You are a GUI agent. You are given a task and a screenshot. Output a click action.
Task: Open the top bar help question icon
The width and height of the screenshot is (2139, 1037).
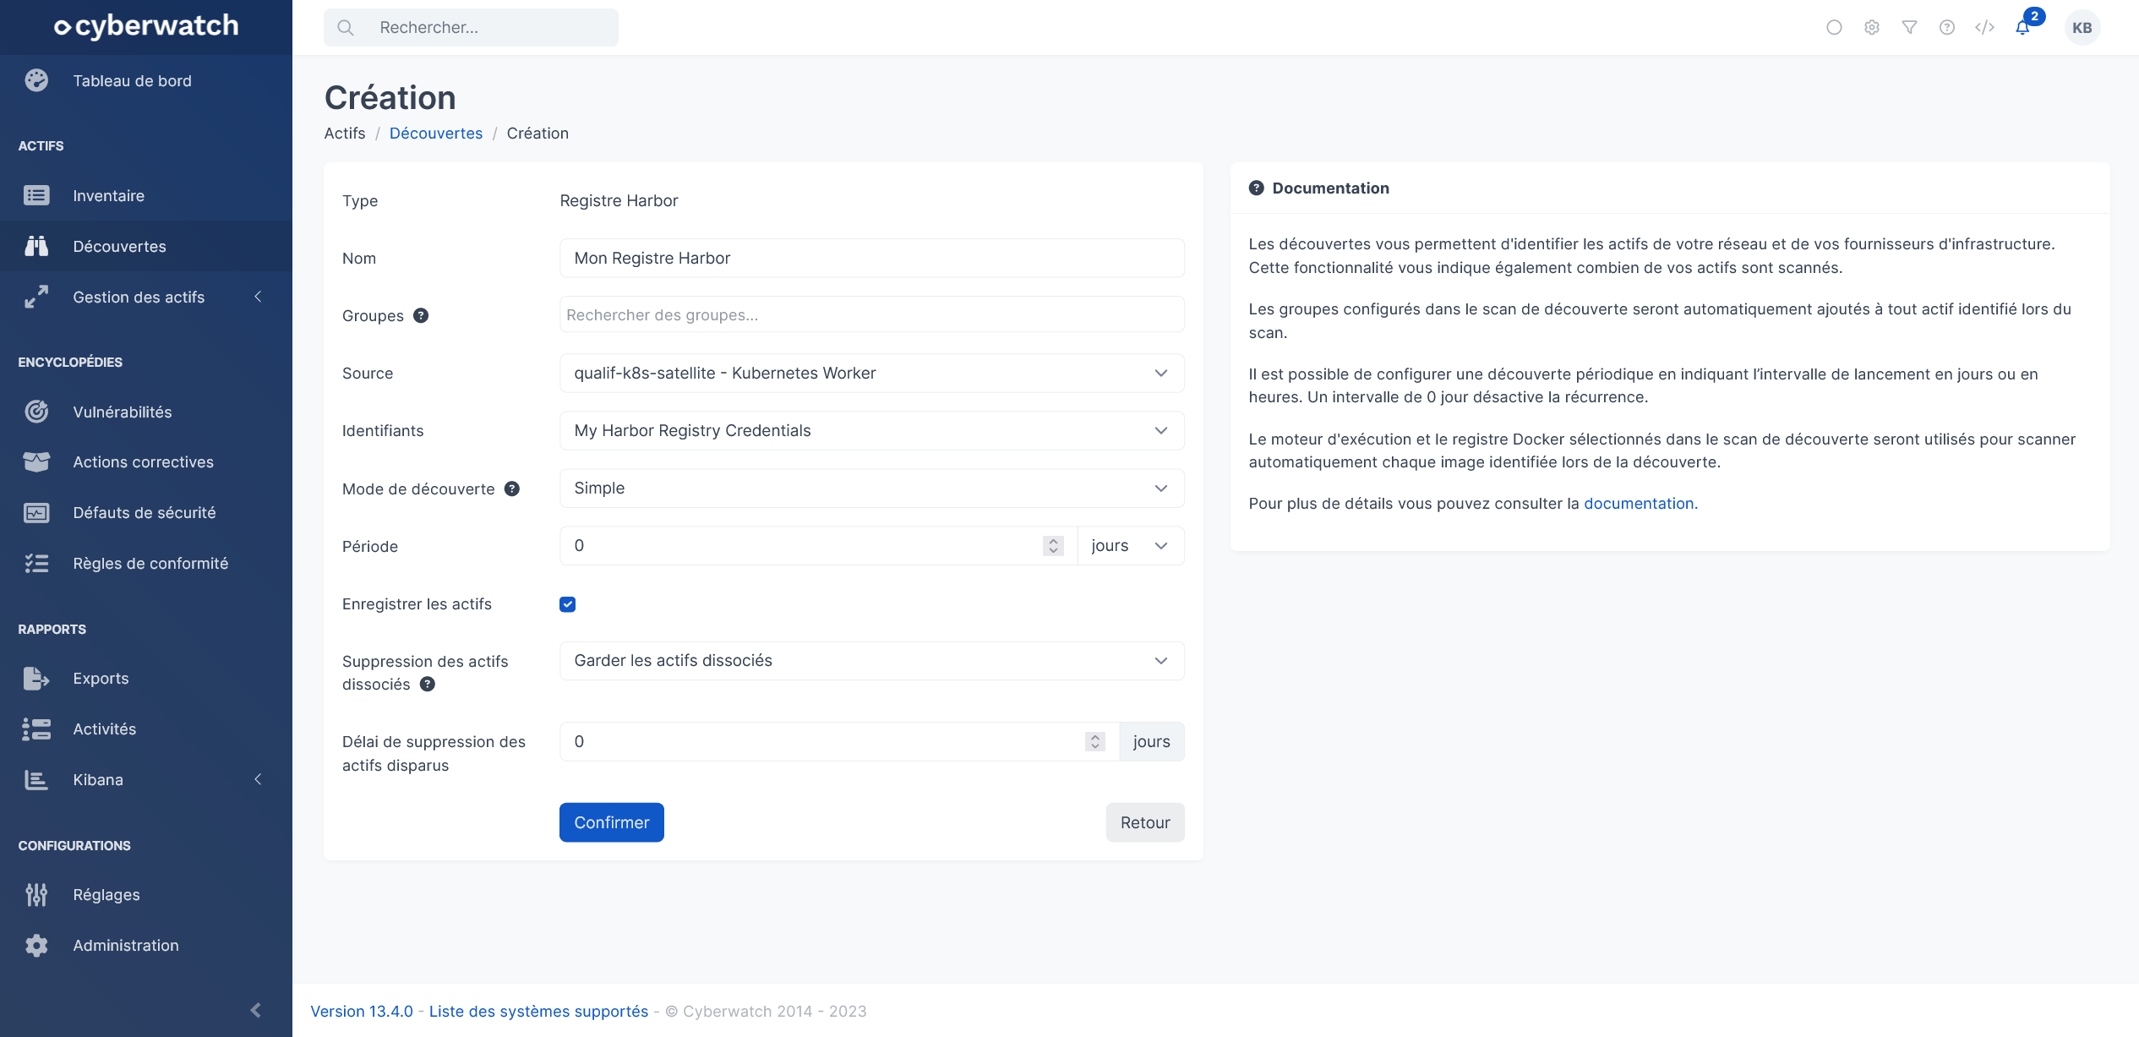pyautogui.click(x=1947, y=27)
